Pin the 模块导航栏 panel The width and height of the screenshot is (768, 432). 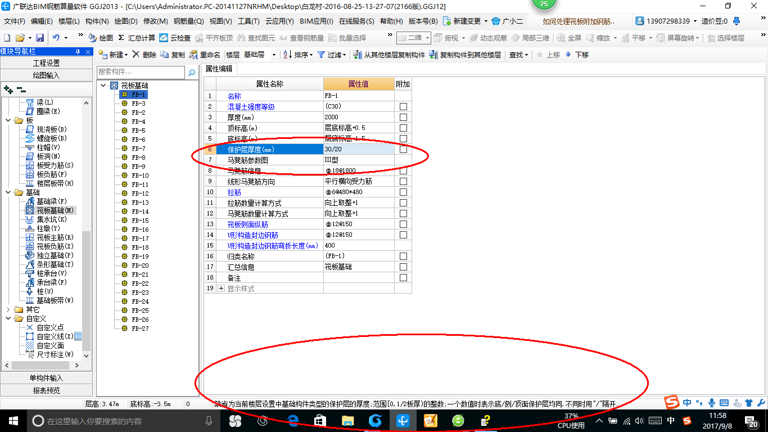(78, 52)
